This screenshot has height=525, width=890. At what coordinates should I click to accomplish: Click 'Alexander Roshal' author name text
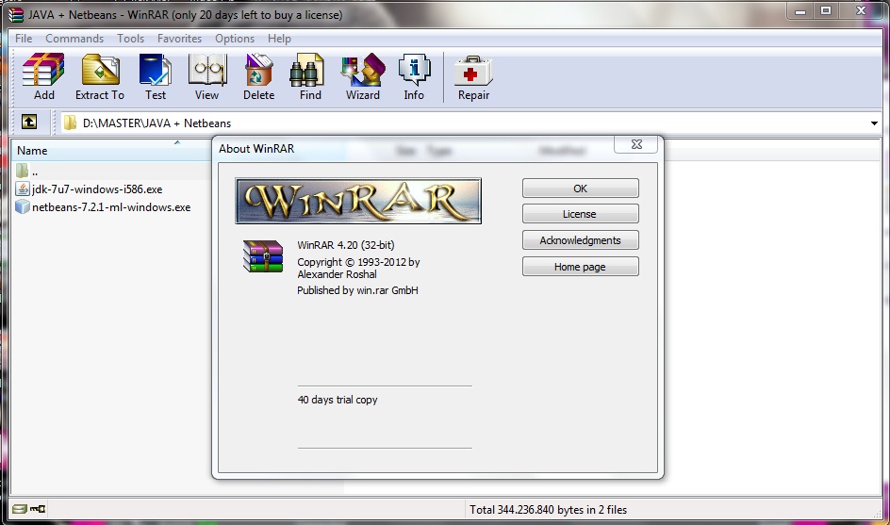point(337,274)
